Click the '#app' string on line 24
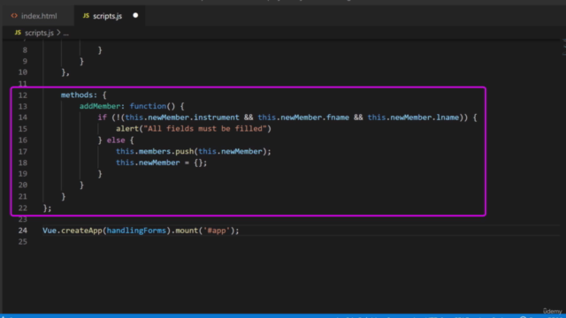566x318 pixels. 217,231
